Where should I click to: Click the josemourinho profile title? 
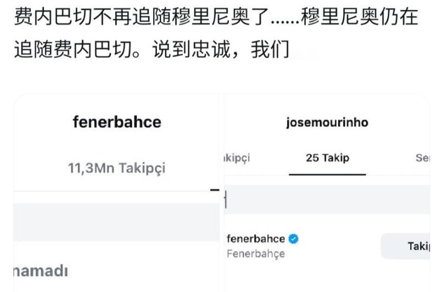pyautogui.click(x=327, y=122)
